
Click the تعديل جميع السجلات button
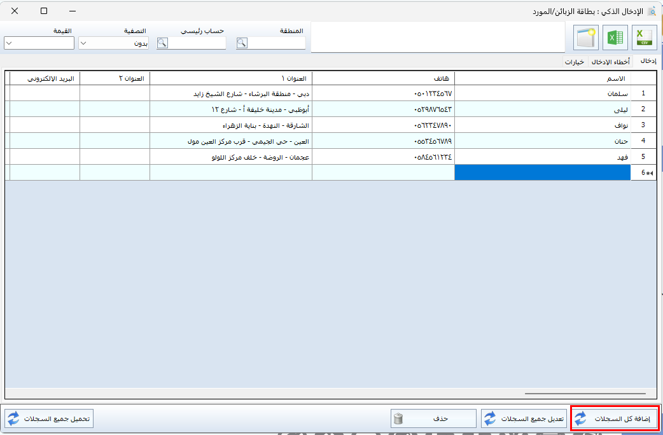pos(524,418)
